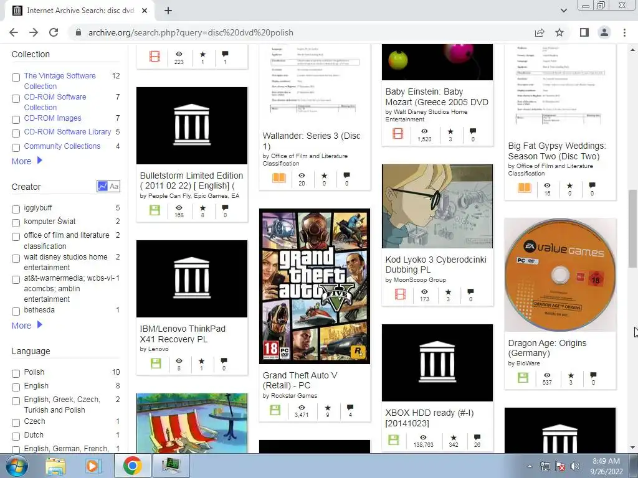Bookmark this page with the star icon
The width and height of the screenshot is (638, 478).
click(x=559, y=32)
